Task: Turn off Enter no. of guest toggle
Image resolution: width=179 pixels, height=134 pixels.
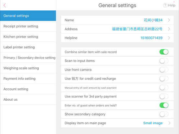Action: [164, 105]
